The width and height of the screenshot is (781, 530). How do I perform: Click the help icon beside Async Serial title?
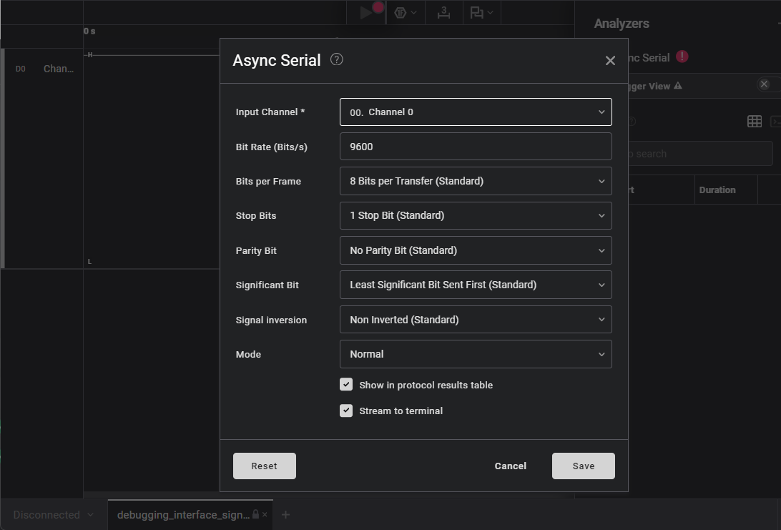(x=337, y=59)
